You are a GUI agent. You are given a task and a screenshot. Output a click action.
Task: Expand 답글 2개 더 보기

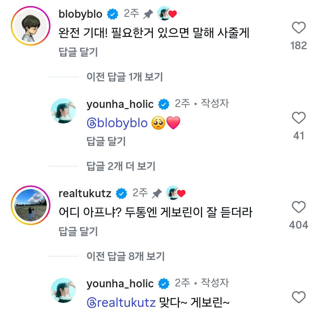pos(121,166)
